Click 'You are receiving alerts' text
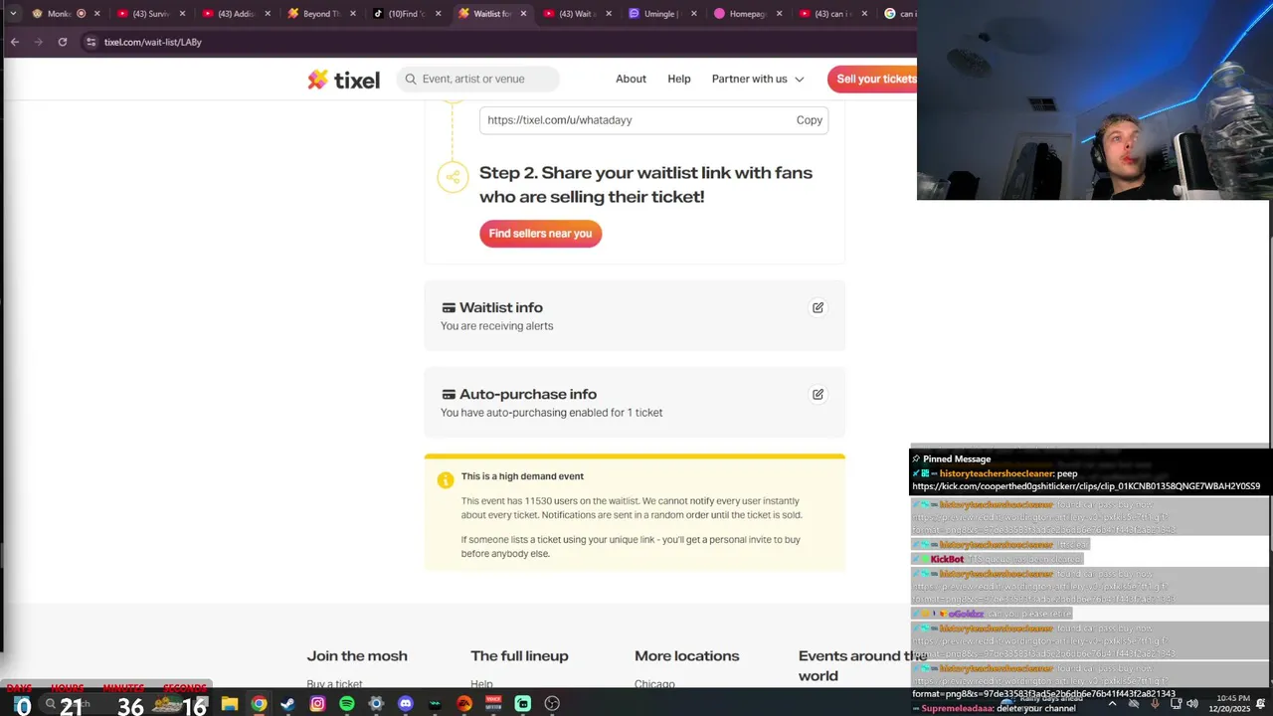1273x716 pixels. [497, 326]
